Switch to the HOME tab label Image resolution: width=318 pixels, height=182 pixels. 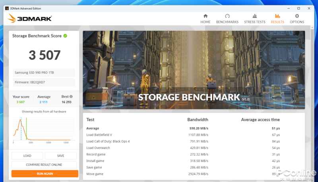[205, 22]
